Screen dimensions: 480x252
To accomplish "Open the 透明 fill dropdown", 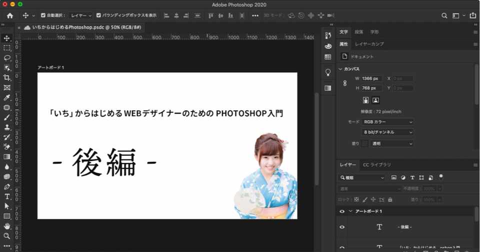I will 391,143.
